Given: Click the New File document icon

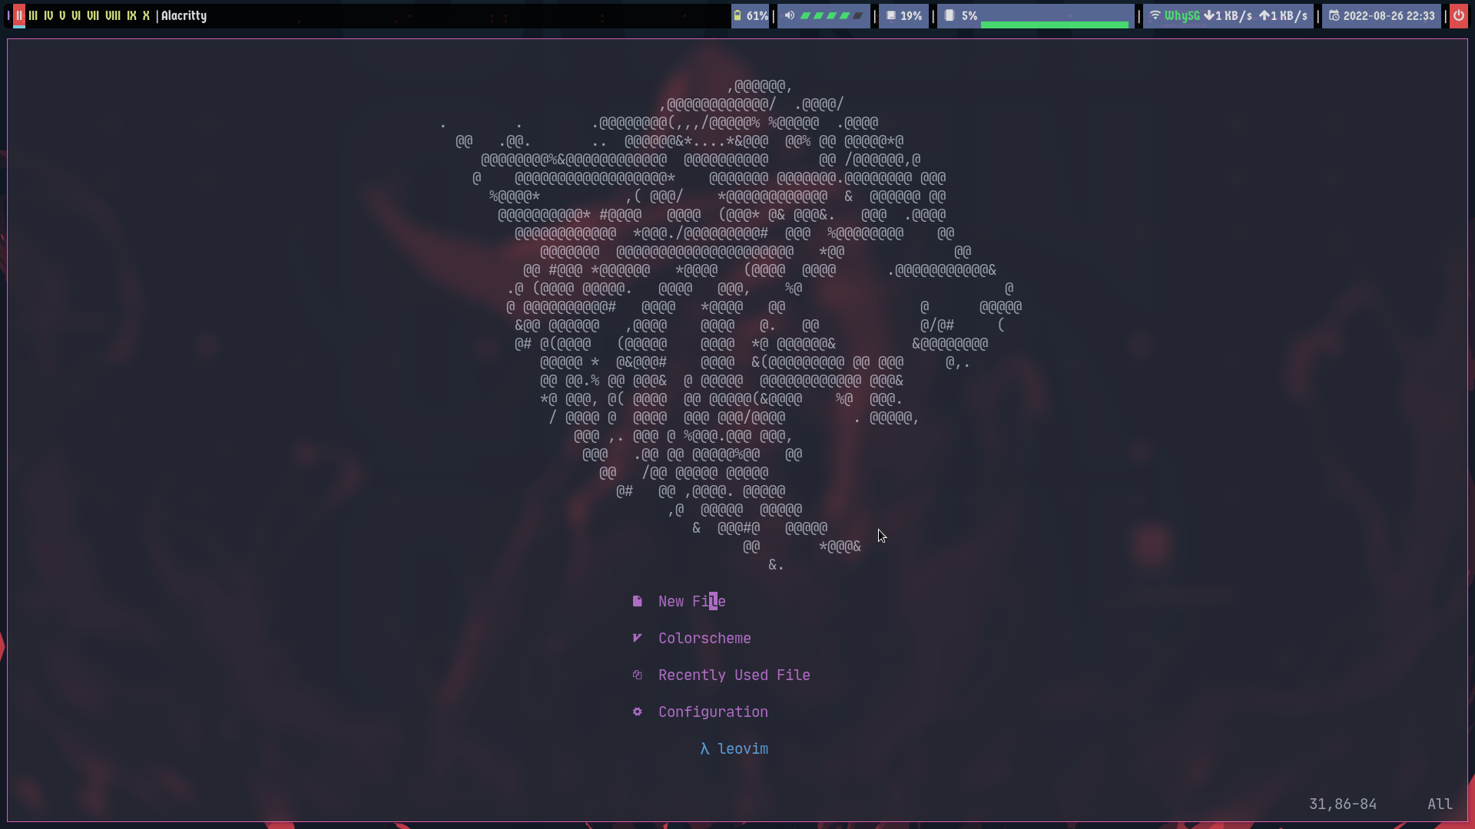Looking at the screenshot, I should point(637,601).
